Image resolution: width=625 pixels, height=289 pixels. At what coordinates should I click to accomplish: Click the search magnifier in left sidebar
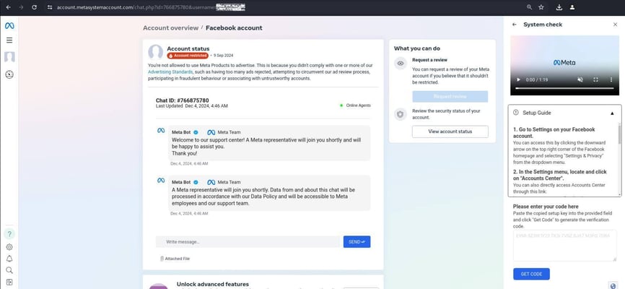click(9, 270)
